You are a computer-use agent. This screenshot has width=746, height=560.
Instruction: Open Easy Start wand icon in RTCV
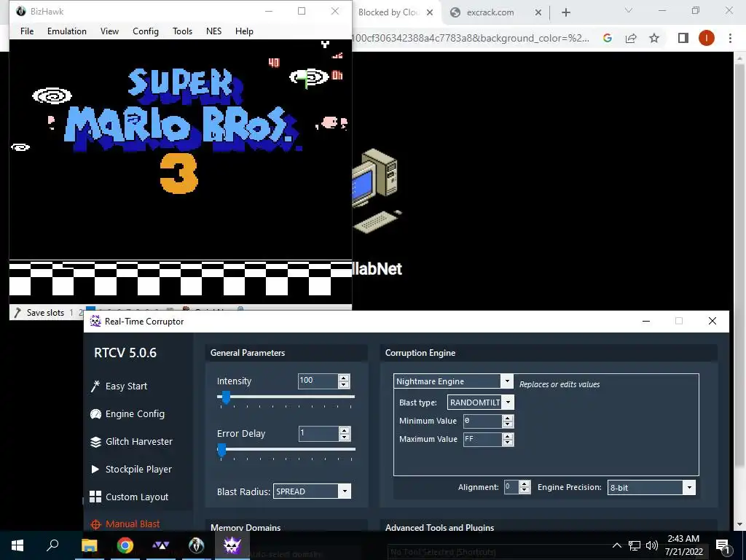95,386
